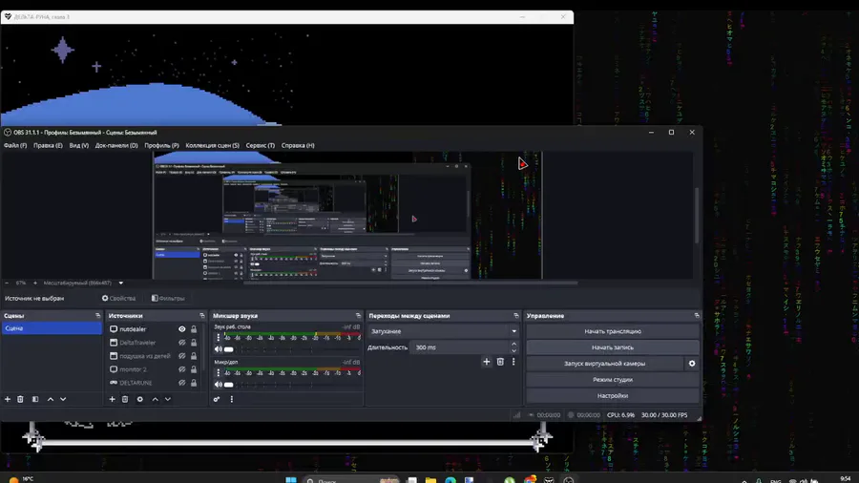Show the monitor 2 source
859x483 pixels.
[182, 369]
